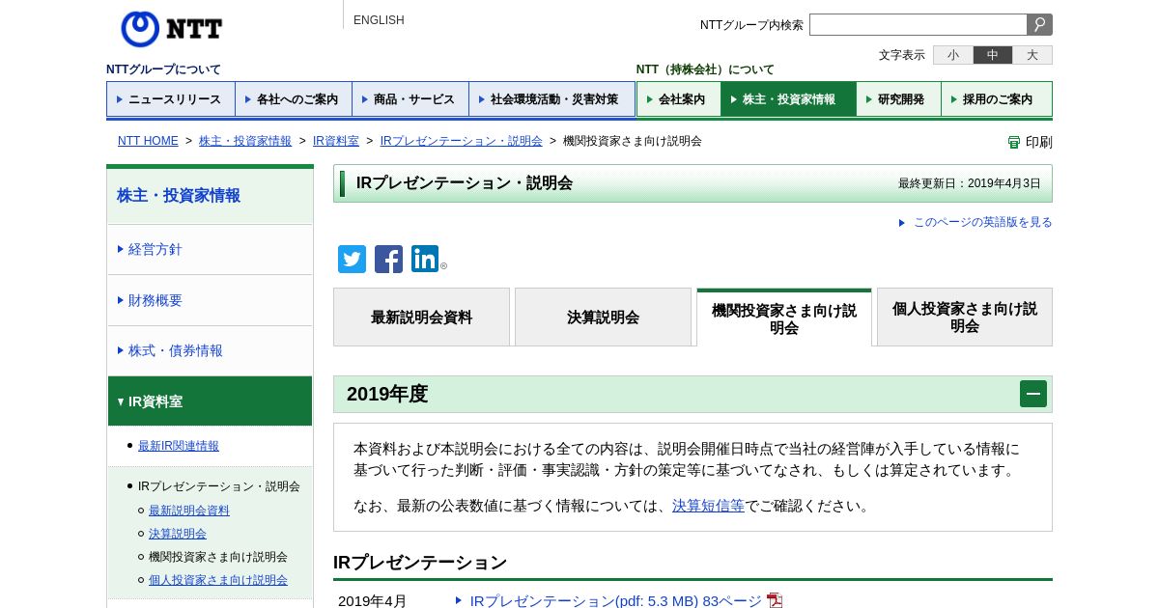The image size is (1159, 608).
Task: Open 最新説明会資料 sidebar sublink
Action: coord(189,511)
